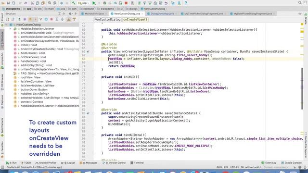
Task: Select bindUIData(): void in Structure
Action: coord(33,53)
